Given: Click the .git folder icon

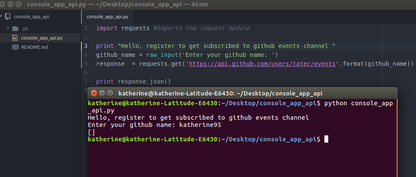Looking at the screenshot, I should (15, 28).
